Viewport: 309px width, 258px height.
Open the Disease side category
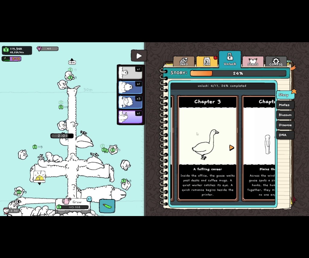pyautogui.click(x=285, y=125)
